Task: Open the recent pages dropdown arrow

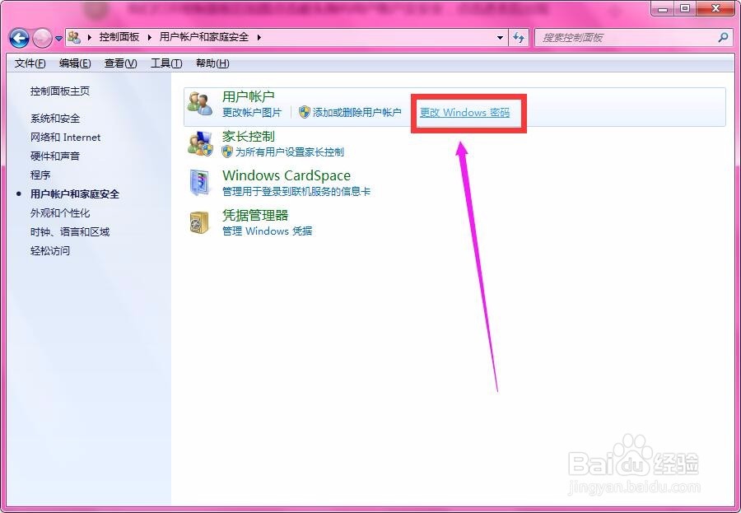Action: coord(58,39)
